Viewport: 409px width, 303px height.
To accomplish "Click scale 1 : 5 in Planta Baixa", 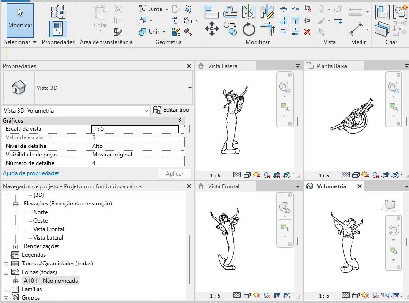I will pyautogui.click(x=324, y=176).
